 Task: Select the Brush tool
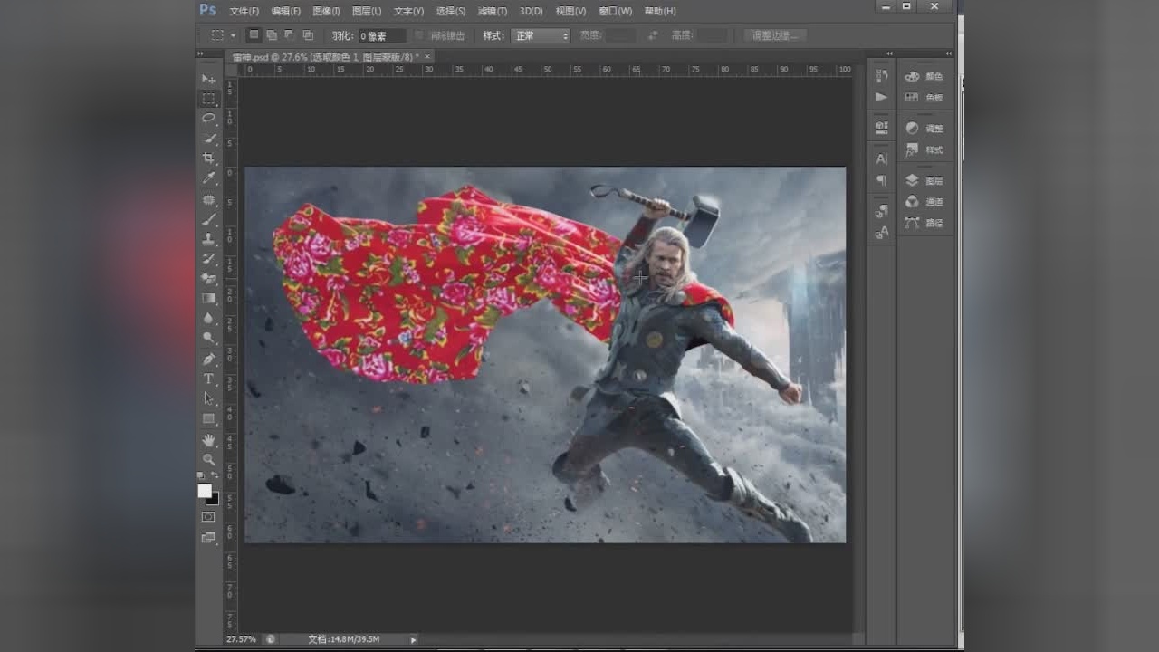coord(209,219)
